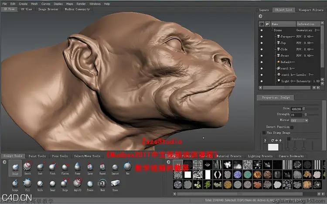The image size is (327, 204).
Task: Select the Spray tool
Action: pyautogui.click(x=90, y=168)
